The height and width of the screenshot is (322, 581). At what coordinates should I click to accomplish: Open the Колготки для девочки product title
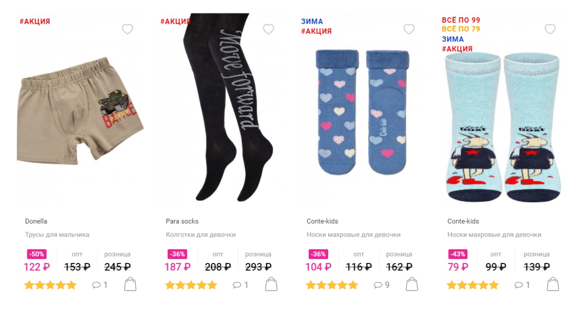(201, 235)
